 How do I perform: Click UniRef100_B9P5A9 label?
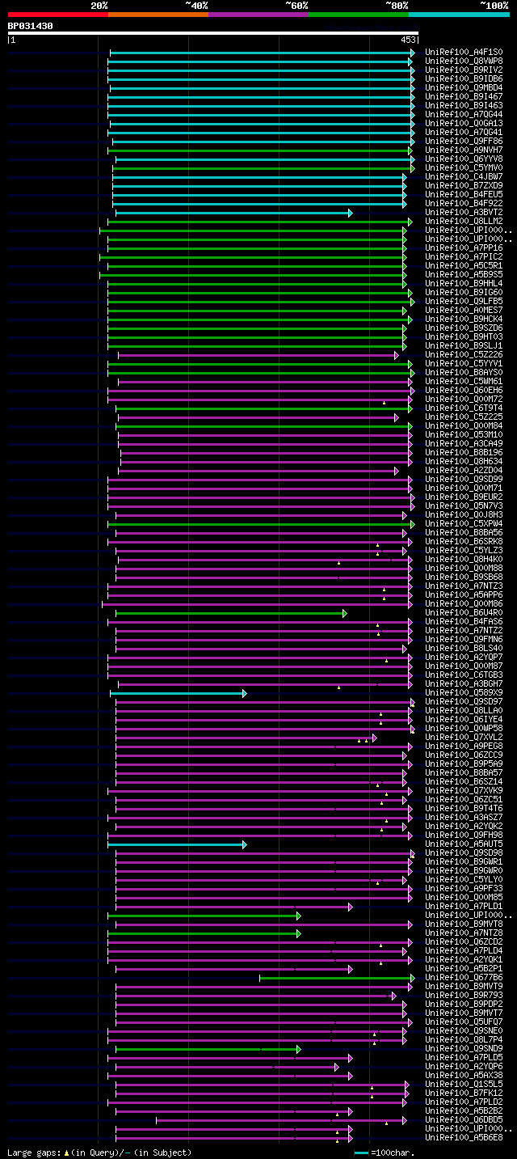[x=464, y=764]
